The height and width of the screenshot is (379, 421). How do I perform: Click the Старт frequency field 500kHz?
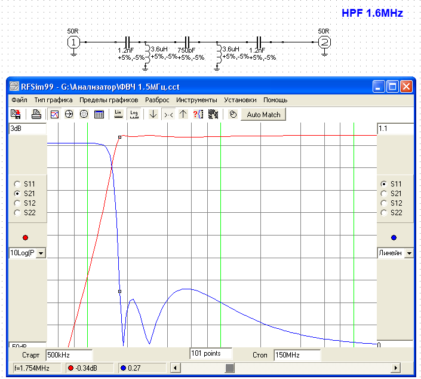coord(69,355)
